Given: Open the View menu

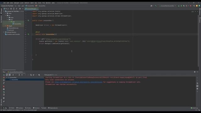Looking at the screenshot, I should pos(12,3).
